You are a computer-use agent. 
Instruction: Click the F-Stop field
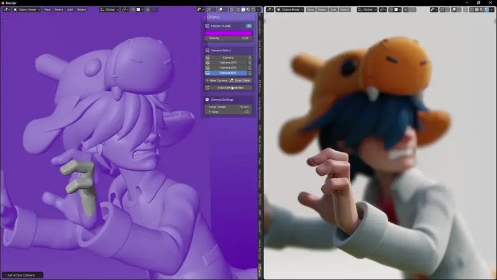tap(229, 112)
